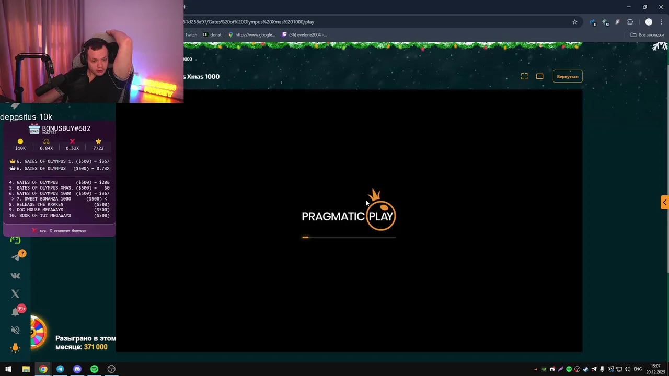
Task: Open the Chrome extensions puzzle menu
Action: tap(630, 22)
